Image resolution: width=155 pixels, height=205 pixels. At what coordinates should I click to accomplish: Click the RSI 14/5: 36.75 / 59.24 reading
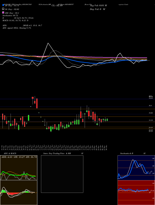click(x=18, y=18)
